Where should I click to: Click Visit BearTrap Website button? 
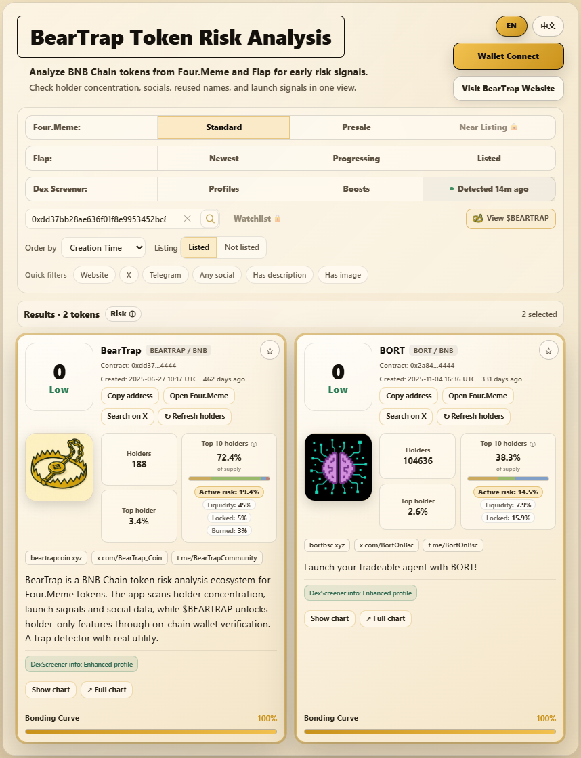tap(509, 89)
